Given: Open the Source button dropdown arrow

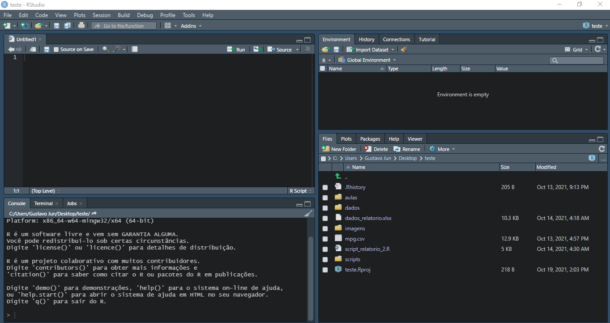Looking at the screenshot, I should pos(298,50).
